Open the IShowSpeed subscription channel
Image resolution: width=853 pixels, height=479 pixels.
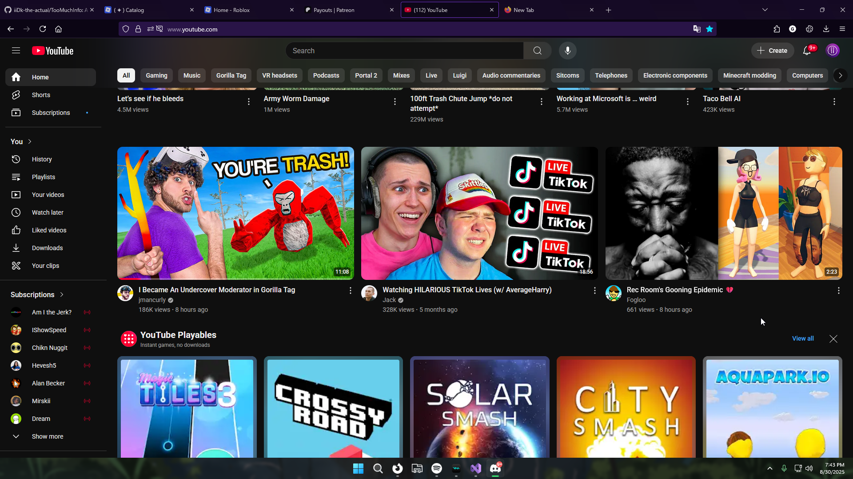[x=51, y=330]
